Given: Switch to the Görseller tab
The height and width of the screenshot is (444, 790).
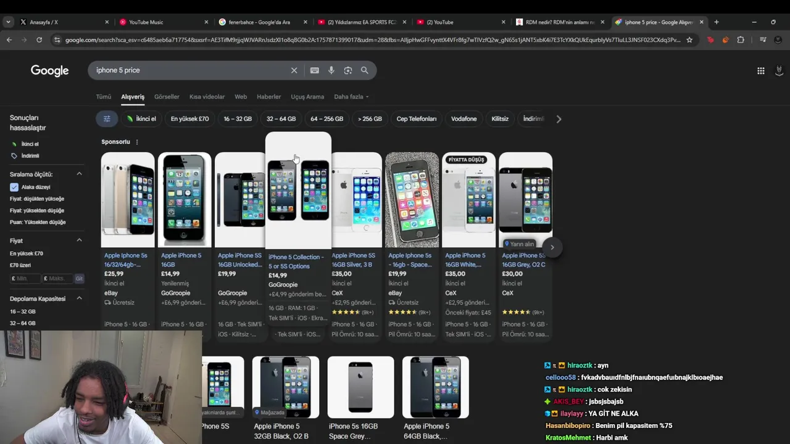Looking at the screenshot, I should [167, 97].
